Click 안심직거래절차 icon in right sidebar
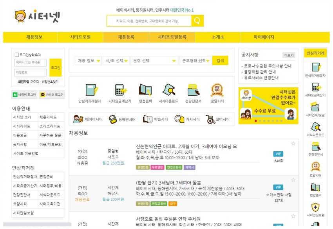This screenshot has width=333, height=229. click(x=316, y=67)
